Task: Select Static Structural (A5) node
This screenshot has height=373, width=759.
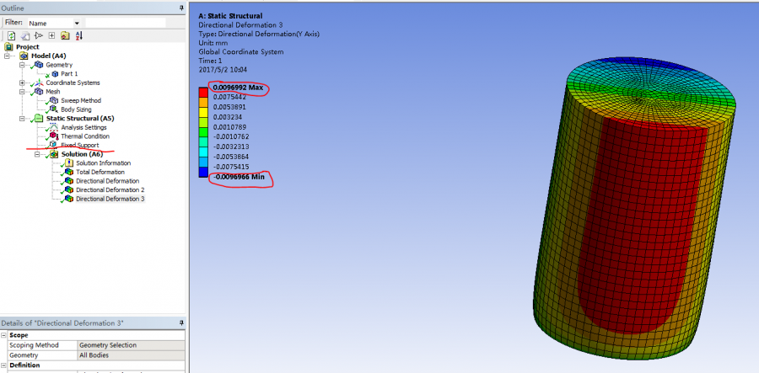Action: 80,119
